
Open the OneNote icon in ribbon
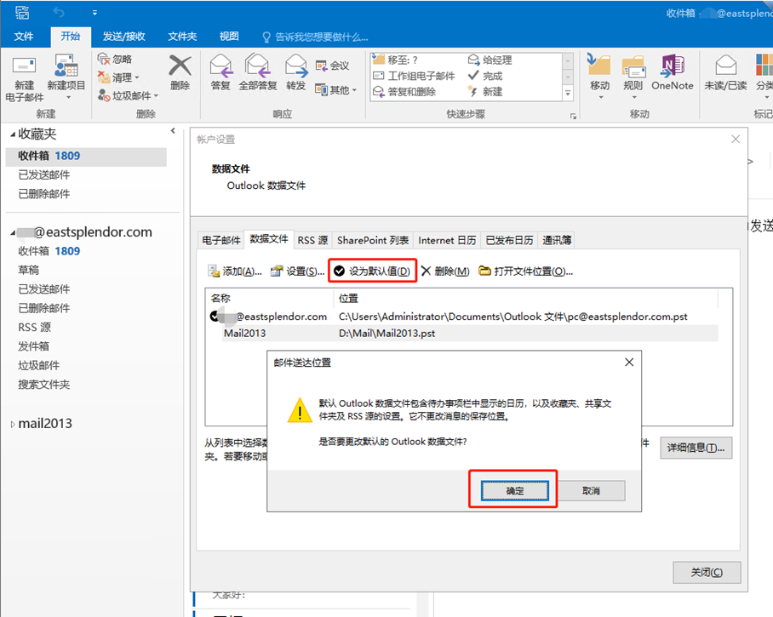tap(672, 68)
